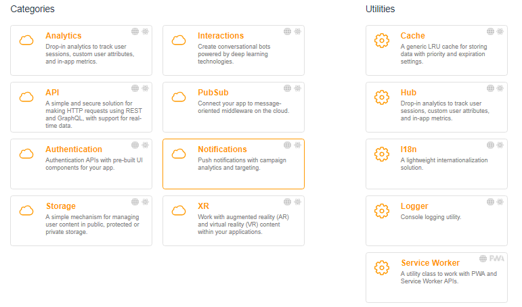The height and width of the screenshot is (307, 522).
Task: Click the cloud icon on Authentication card
Action: [26, 154]
